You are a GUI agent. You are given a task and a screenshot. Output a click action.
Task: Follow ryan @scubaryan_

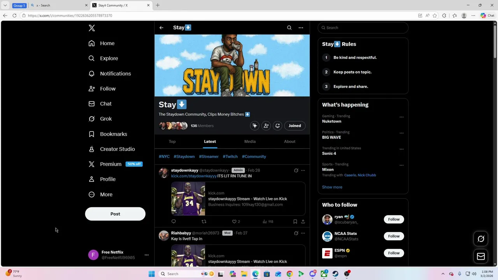pos(394,219)
